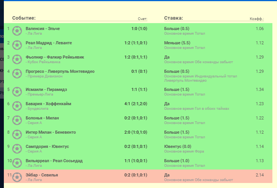Select the Сампдория - Ювентус event name
The image size is (277, 188).
click(x=47, y=147)
